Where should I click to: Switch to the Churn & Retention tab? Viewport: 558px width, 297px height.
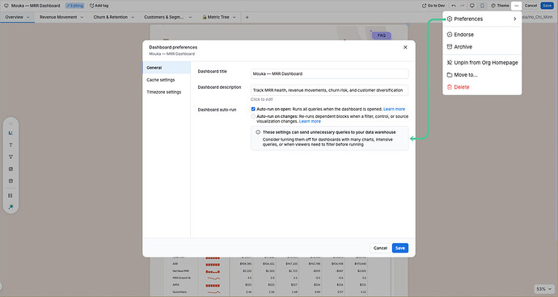[110, 17]
